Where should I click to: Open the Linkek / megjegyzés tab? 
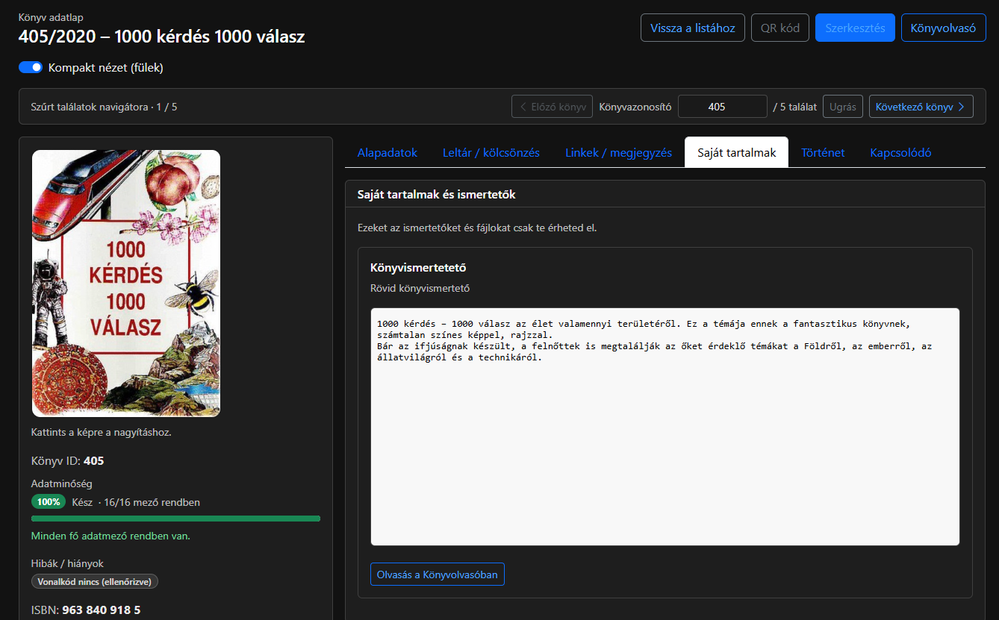coord(618,152)
